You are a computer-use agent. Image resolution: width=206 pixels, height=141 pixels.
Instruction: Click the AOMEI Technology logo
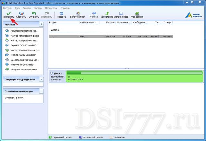point(194,15)
